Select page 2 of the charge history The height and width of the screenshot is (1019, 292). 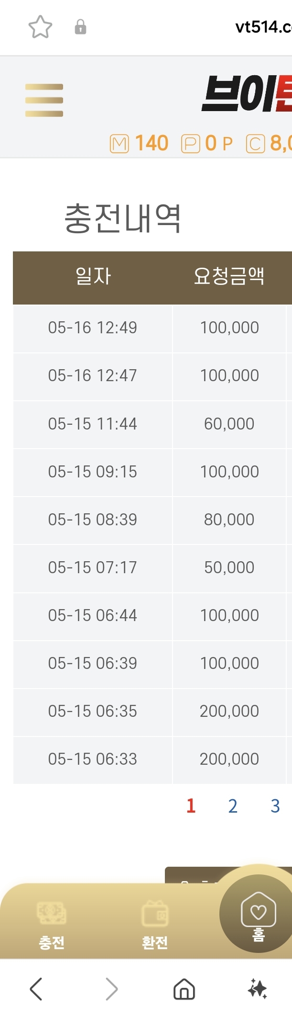(233, 806)
